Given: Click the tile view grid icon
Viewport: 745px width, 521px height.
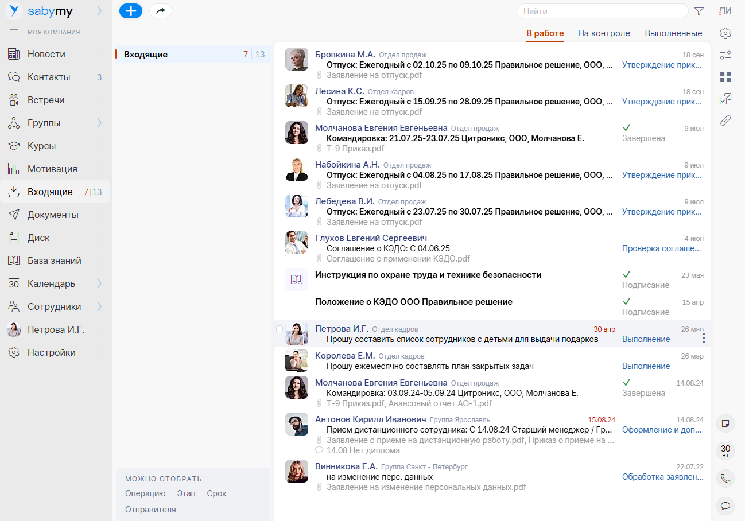Looking at the screenshot, I should [725, 77].
